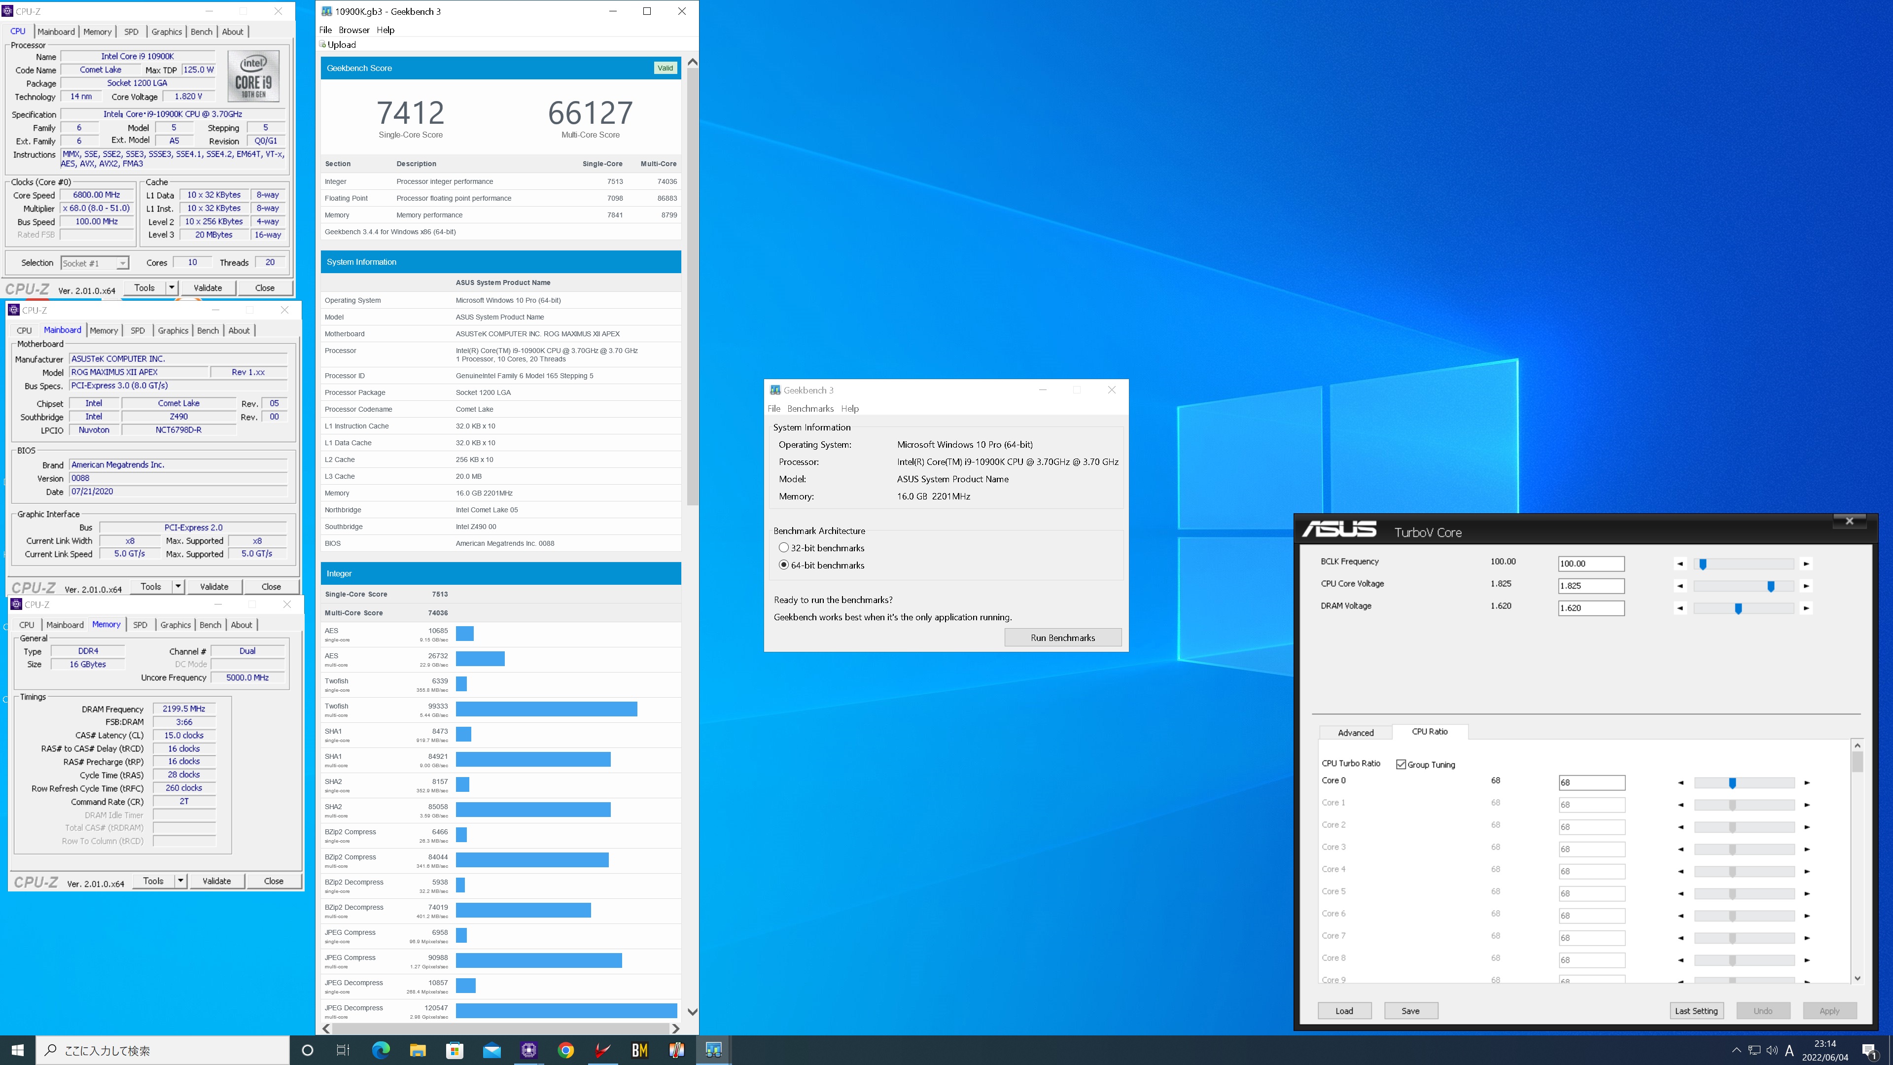Open the Windows Start menu
The width and height of the screenshot is (1893, 1065).
click(18, 1050)
